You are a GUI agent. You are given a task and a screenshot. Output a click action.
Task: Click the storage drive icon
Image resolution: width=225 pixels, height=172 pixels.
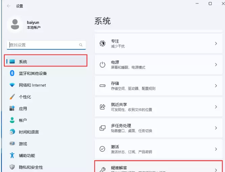(x=102, y=86)
